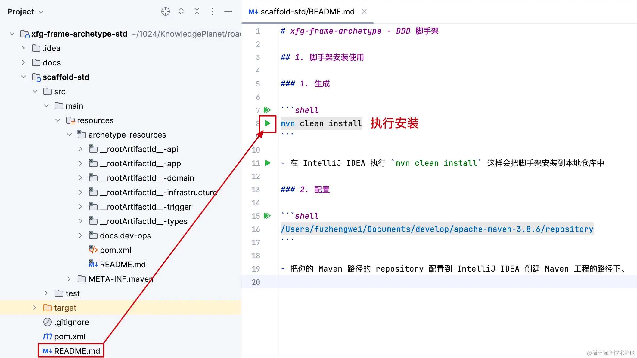Click the '## 1. 脚手架安装使用' heading
637x358 pixels.
[x=322, y=57]
